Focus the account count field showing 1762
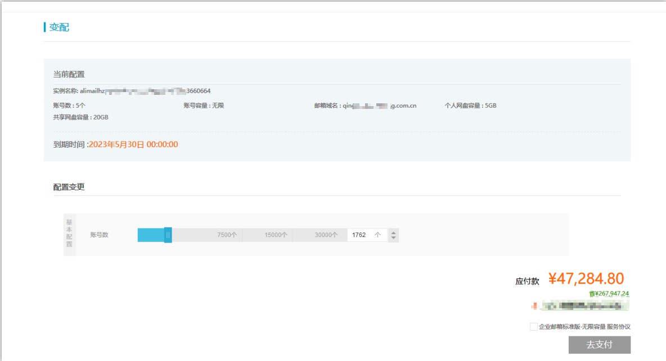This screenshot has width=666, height=361. (360, 235)
